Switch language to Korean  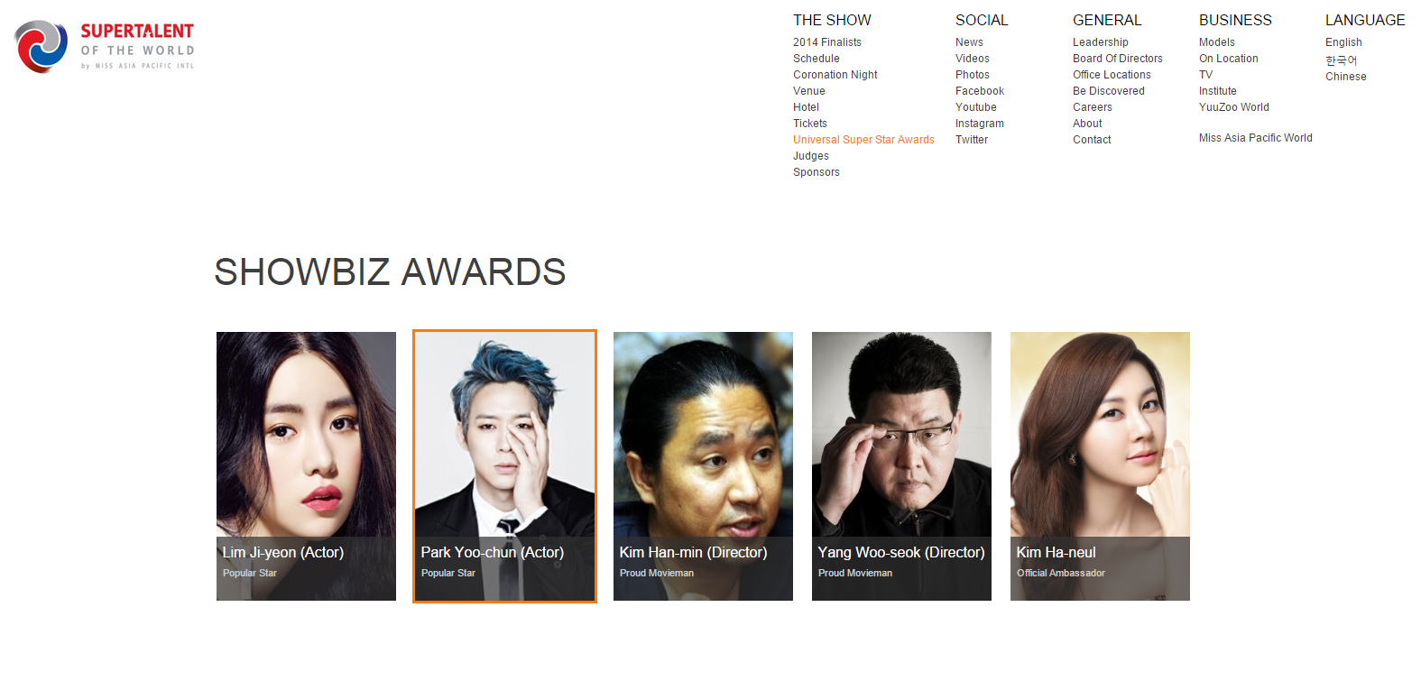coord(1342,60)
